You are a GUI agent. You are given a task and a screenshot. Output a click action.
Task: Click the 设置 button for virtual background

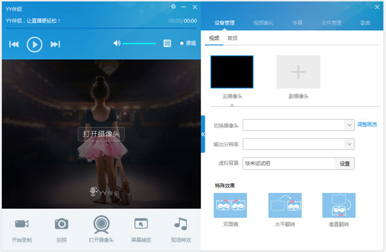coord(345,164)
